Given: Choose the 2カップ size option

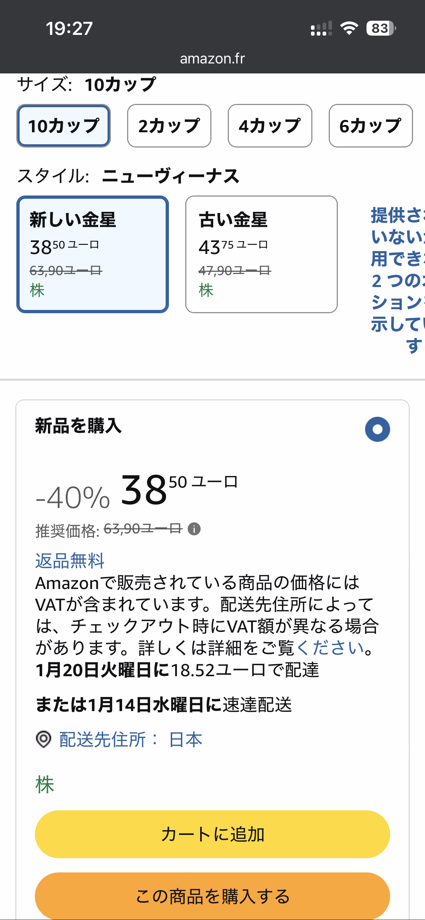Looking at the screenshot, I should (169, 126).
